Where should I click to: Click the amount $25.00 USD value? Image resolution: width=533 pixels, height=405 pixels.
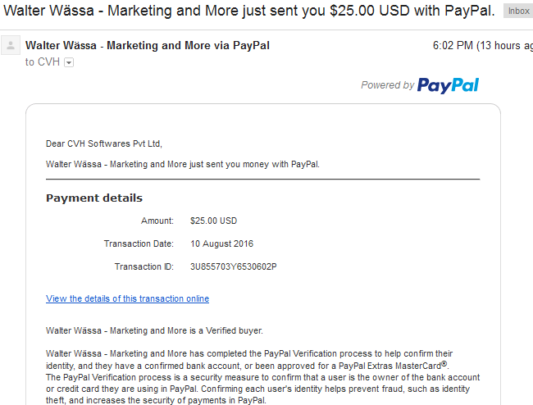[213, 221]
